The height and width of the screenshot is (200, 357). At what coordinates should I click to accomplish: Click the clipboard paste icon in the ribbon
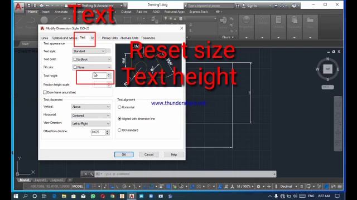(x=294, y=20)
